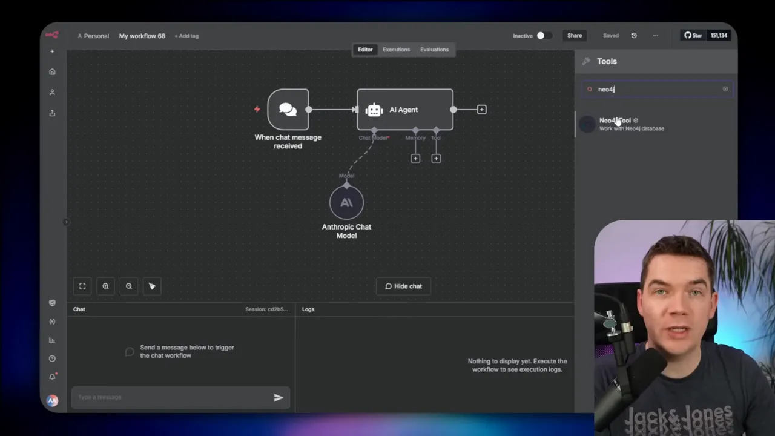The height and width of the screenshot is (436, 775).
Task: Click the workflow history icon near Saved
Action: 634,35
